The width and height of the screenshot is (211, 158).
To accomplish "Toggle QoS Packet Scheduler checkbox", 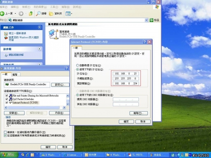I will click(7, 99).
